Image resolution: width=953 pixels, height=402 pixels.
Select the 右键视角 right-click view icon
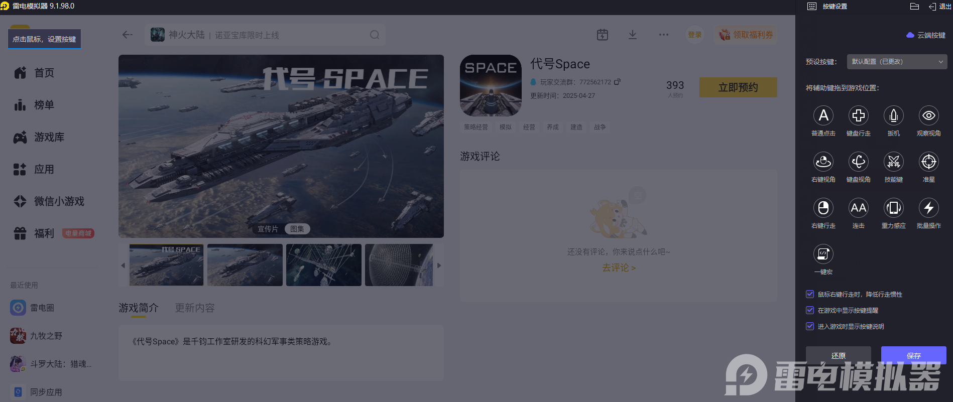[823, 162]
